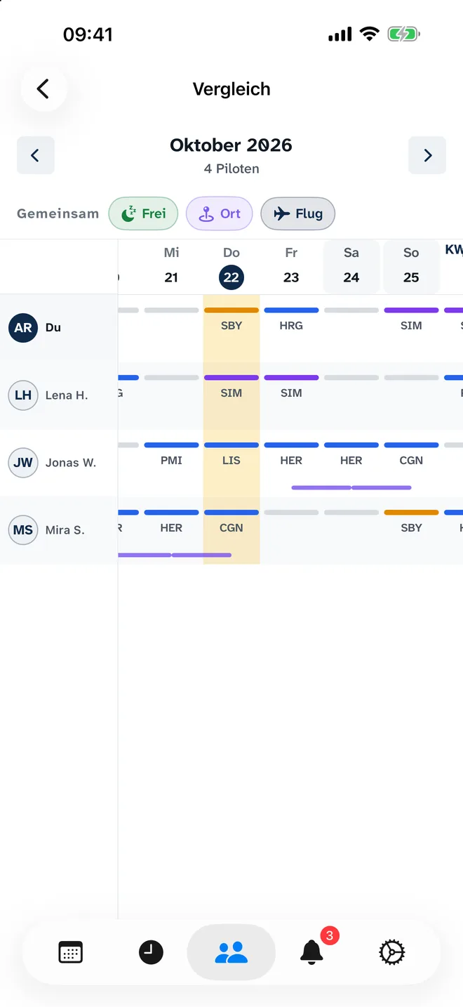The width and height of the screenshot is (463, 1007).
Task: Go to next month chevron
Action: [427, 155]
